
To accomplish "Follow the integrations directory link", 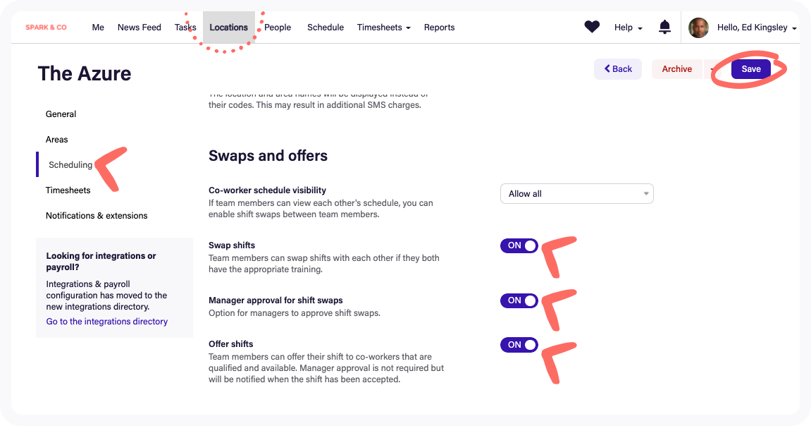I will [x=107, y=322].
